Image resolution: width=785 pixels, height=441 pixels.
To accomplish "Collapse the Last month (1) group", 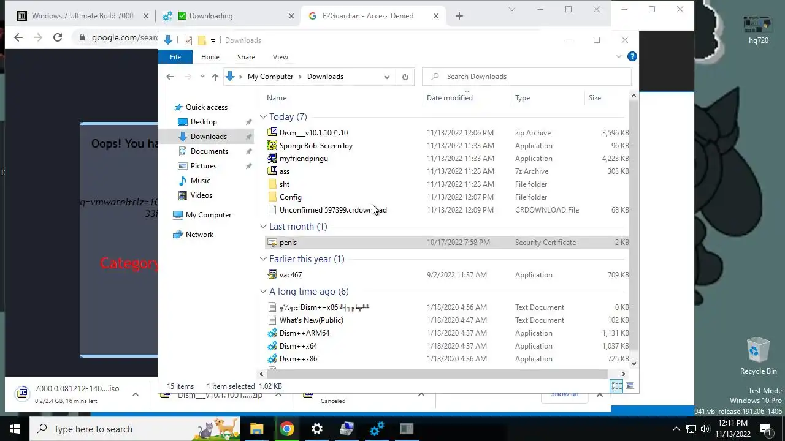I will coord(263,227).
